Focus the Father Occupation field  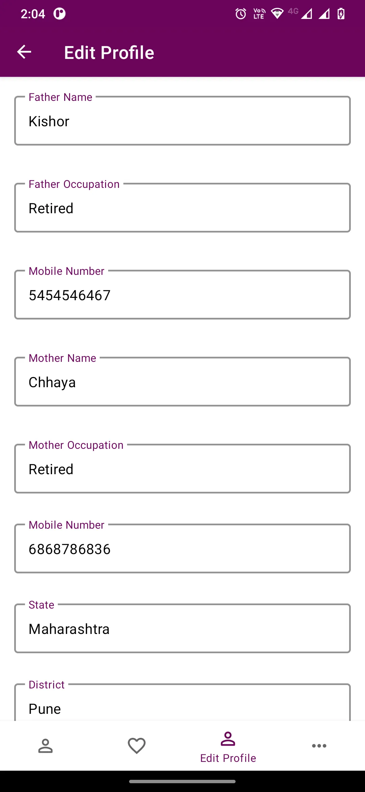point(182,208)
